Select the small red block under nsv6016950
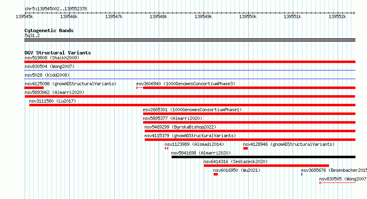Screen dimensions: 367x199 216,174
